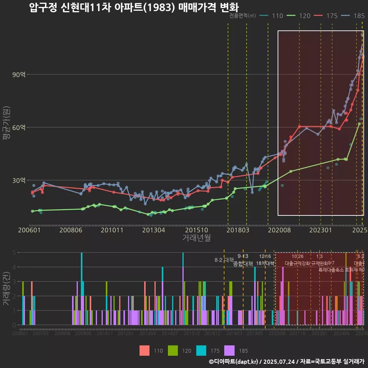Click the '거래년월' axis title

tap(196, 238)
